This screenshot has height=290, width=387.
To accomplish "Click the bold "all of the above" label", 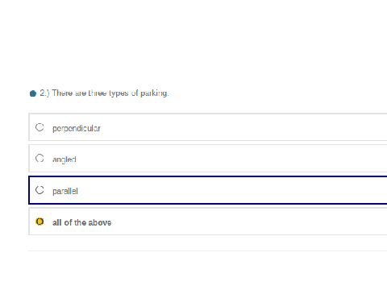I will click(x=81, y=222).
